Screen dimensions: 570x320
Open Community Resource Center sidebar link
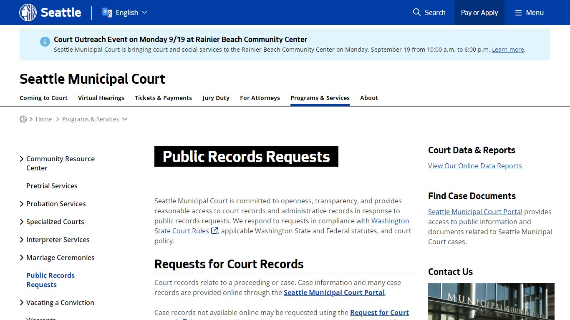pyautogui.click(x=61, y=163)
